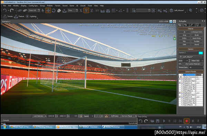Click the ruler icon in toolbar
Image resolution: width=207 pixels, height=136 pixels.
127,10
